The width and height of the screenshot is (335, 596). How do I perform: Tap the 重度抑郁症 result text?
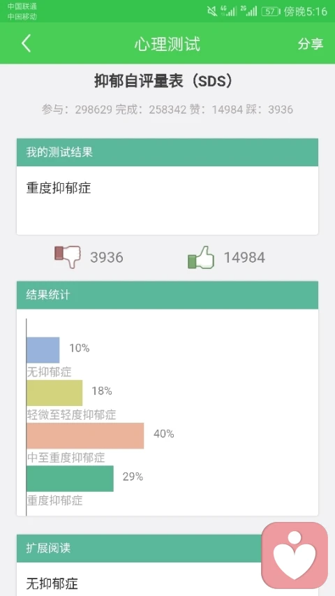(59, 188)
